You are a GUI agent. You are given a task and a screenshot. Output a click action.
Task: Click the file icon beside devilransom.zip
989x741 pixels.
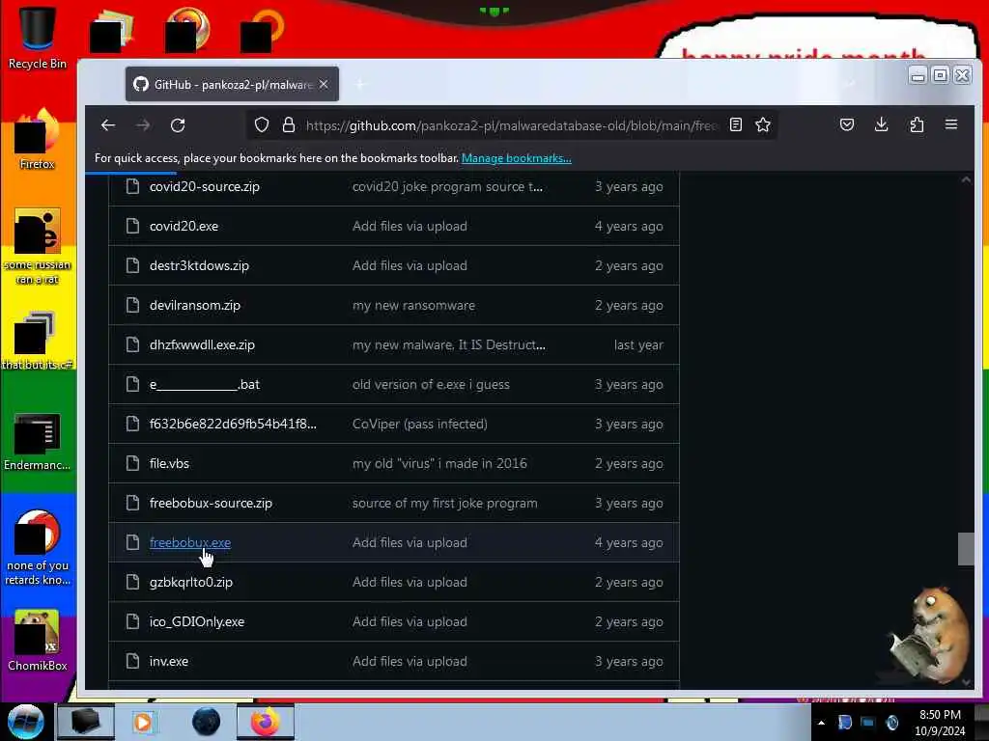132,305
